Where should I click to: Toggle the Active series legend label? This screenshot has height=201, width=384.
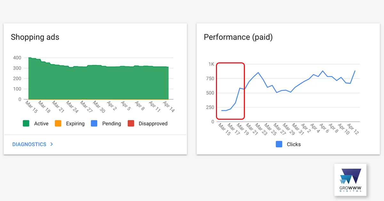click(x=41, y=124)
